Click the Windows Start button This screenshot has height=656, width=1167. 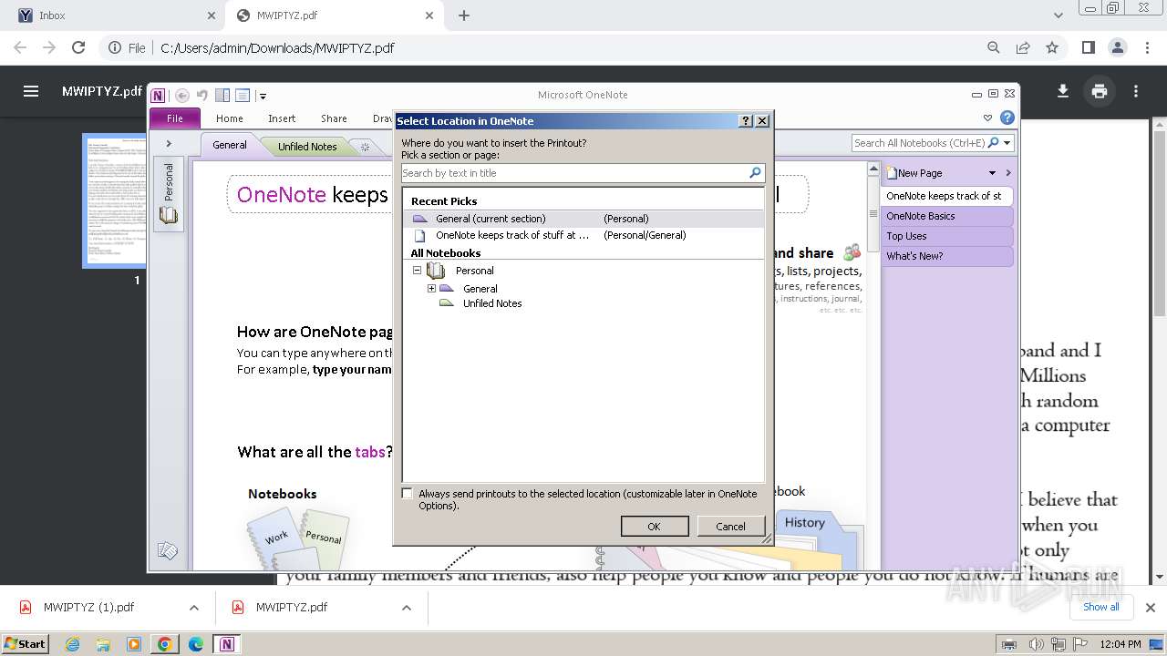[x=26, y=643]
